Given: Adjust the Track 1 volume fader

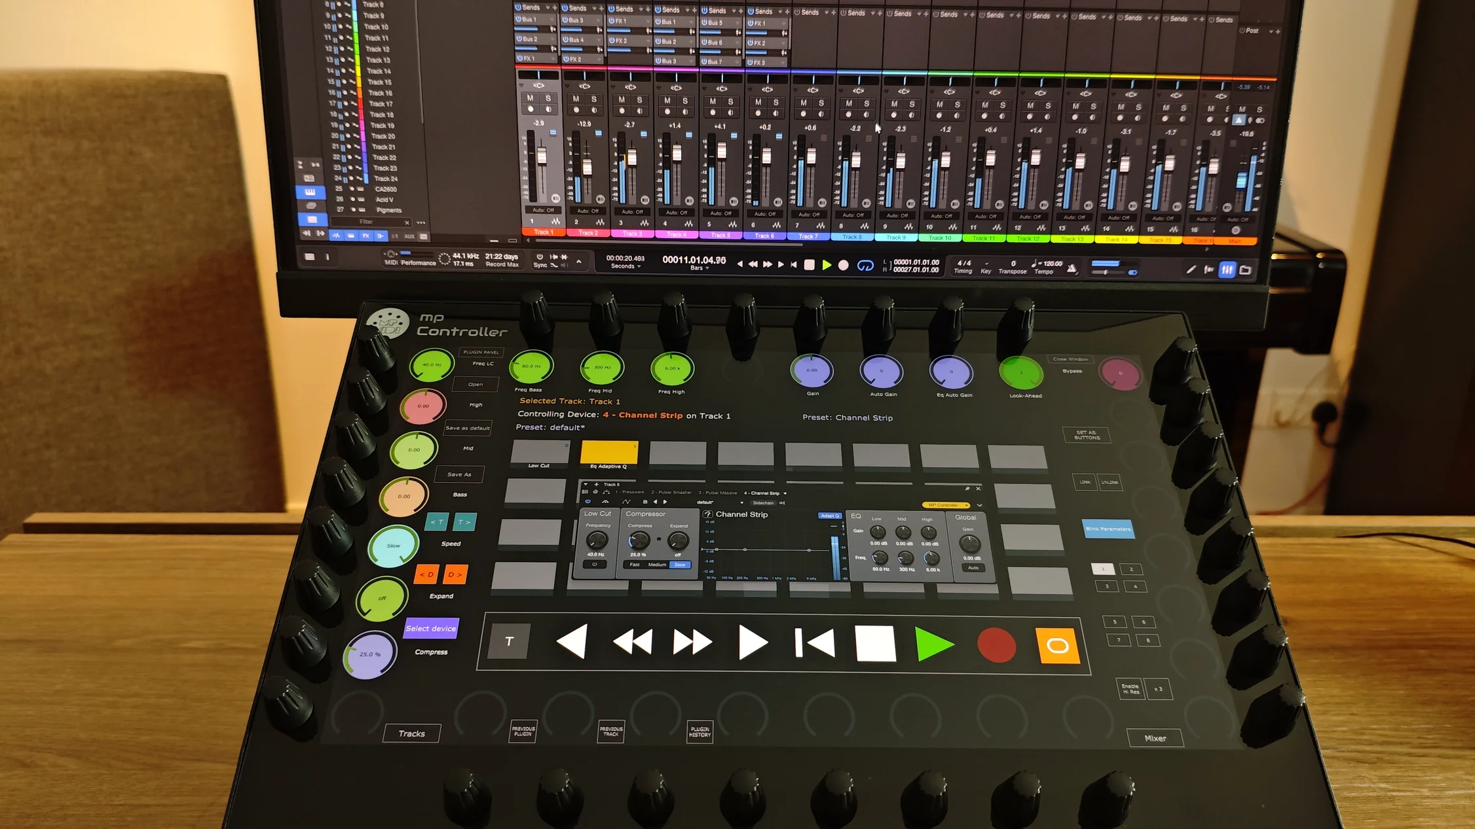Looking at the screenshot, I should (542, 156).
